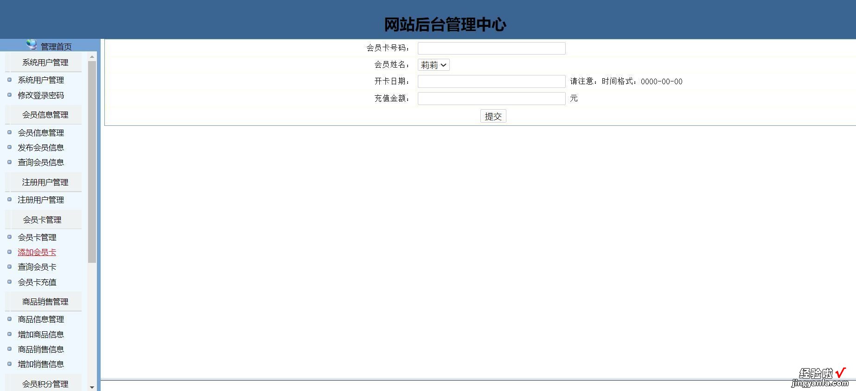Click sidebar scrollbar down arrow

point(92,387)
